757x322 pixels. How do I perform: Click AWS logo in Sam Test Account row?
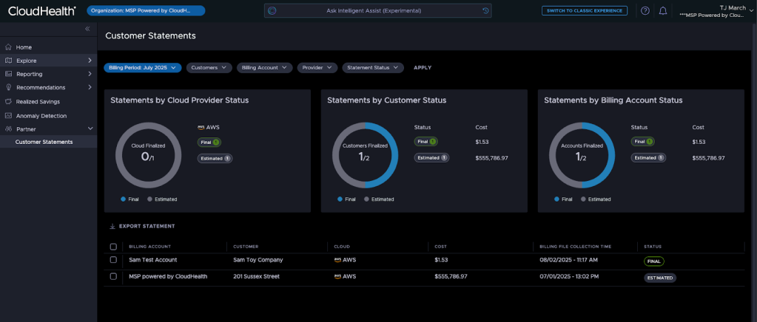coord(337,260)
